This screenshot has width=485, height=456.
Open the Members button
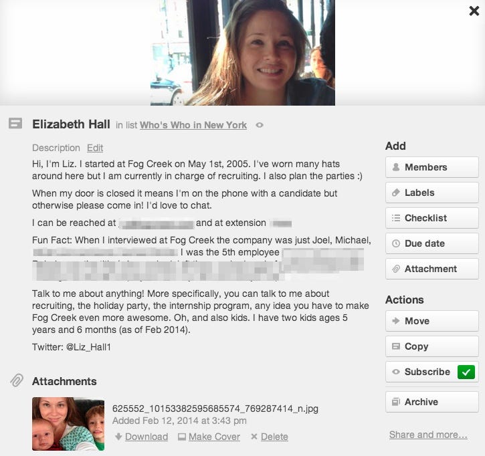click(431, 167)
